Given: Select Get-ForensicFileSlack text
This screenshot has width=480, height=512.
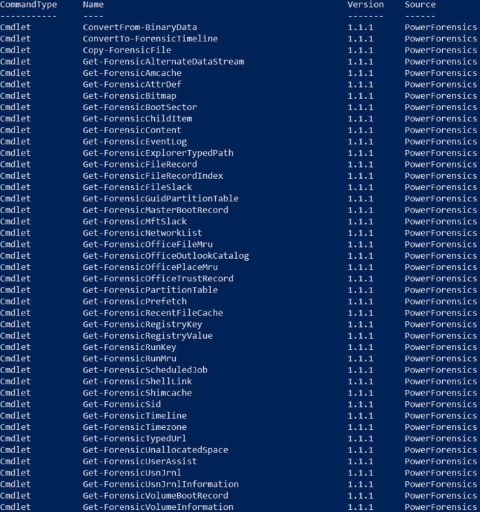Looking at the screenshot, I should pos(137,187).
